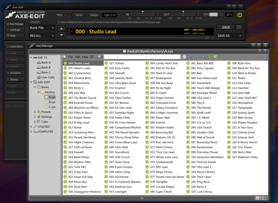The width and height of the screenshot is (278, 203).
Task: Open the Edit menu in Axe-Manage
Action: coord(78,57)
